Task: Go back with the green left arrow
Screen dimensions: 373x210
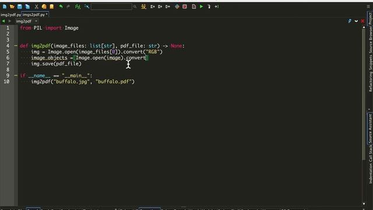Action: click(3, 21)
